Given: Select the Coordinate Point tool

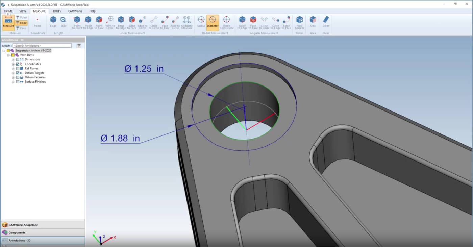Looking at the screenshot, I should 37,22.
